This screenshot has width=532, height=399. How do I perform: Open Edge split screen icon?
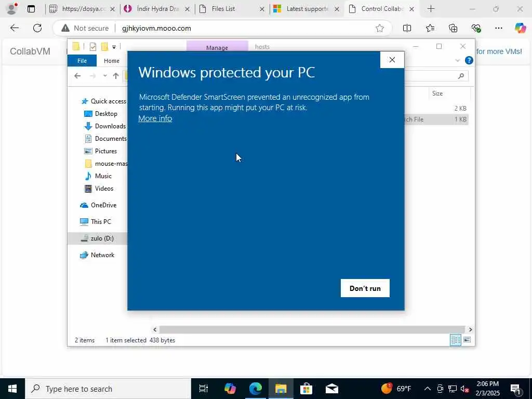[407, 28]
